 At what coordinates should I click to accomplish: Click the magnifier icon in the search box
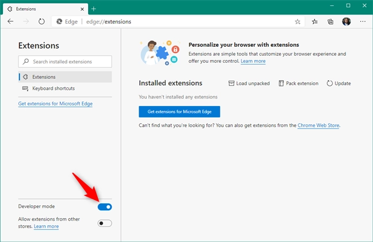point(26,62)
